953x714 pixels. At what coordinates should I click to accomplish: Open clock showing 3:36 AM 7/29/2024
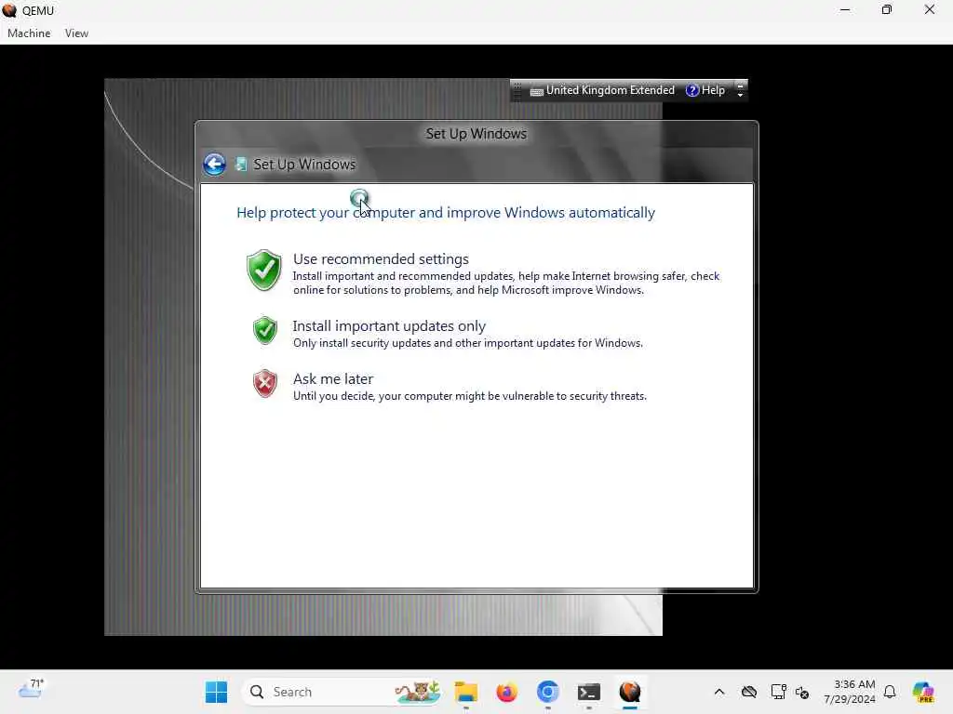coord(849,692)
